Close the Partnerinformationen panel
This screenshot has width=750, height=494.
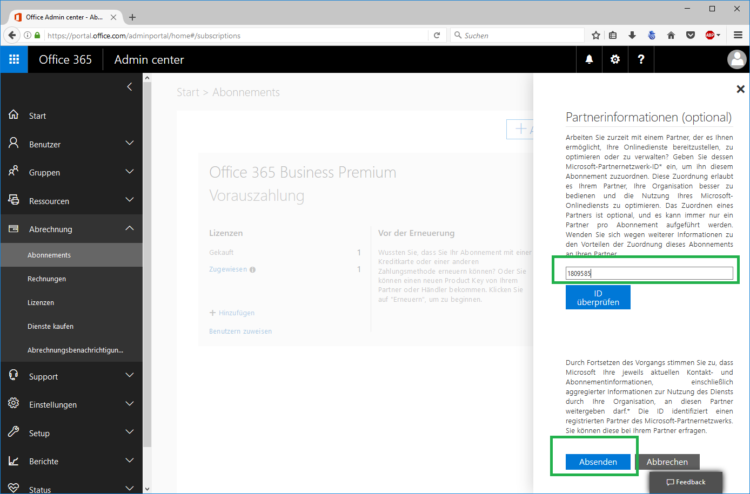[740, 89]
